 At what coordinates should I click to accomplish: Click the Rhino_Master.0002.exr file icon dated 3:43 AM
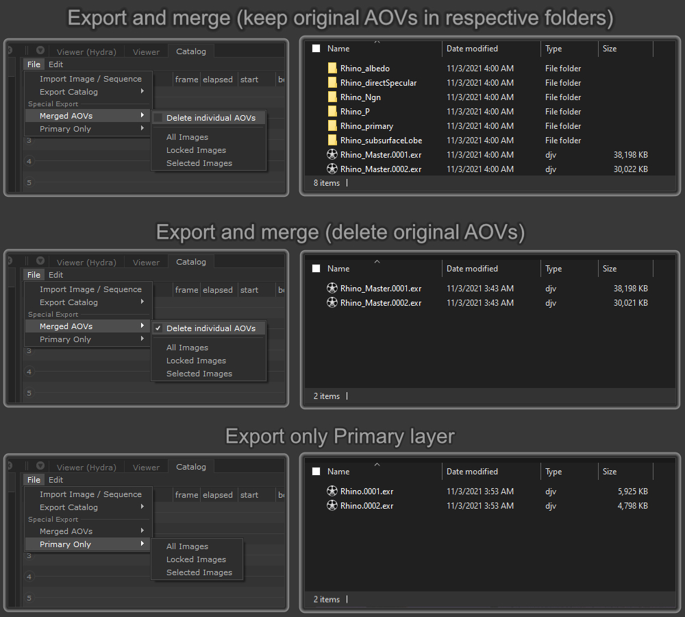(x=332, y=302)
